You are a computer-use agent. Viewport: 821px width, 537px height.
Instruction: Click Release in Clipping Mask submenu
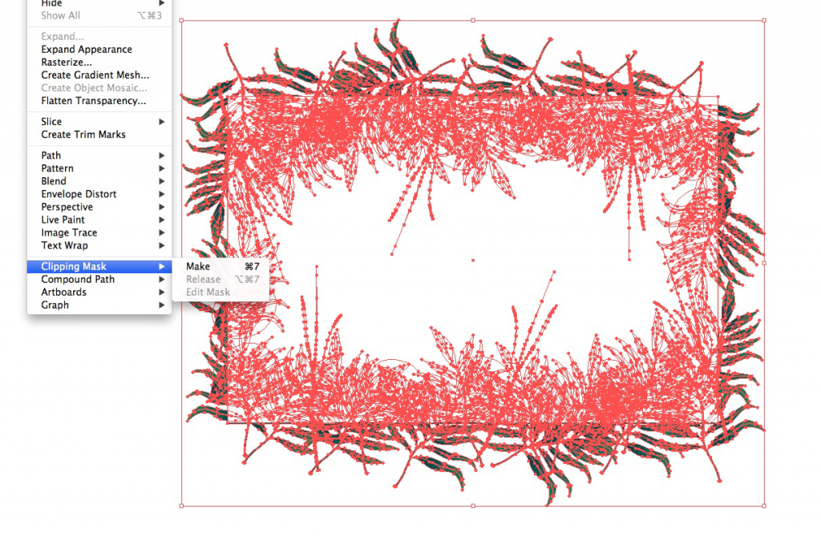[x=220, y=280]
